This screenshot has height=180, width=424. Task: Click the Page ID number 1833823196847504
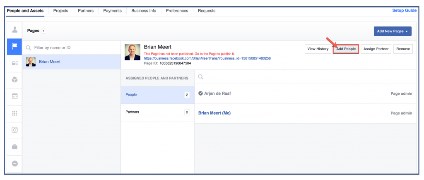click(175, 63)
